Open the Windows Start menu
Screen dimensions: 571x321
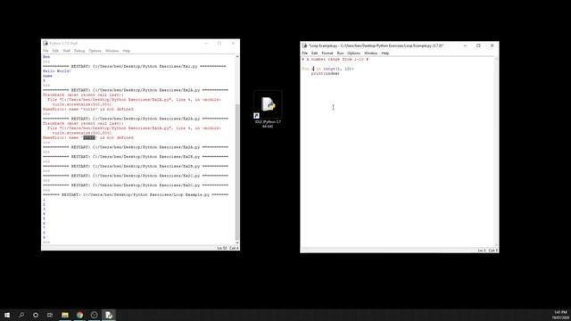pos(7,315)
